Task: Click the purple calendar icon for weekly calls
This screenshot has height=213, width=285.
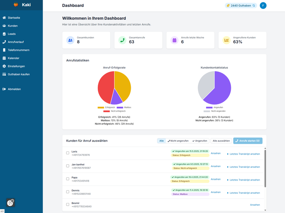Action: (x=174, y=40)
